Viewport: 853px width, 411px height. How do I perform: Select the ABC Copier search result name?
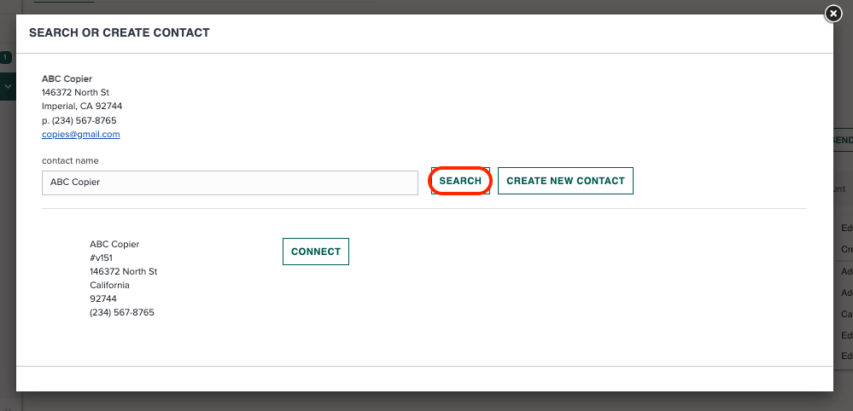click(x=114, y=245)
